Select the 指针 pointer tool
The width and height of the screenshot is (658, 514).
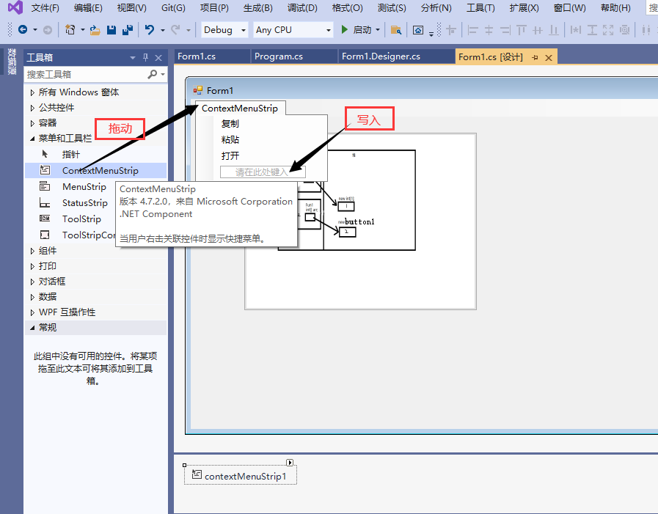click(x=95, y=154)
